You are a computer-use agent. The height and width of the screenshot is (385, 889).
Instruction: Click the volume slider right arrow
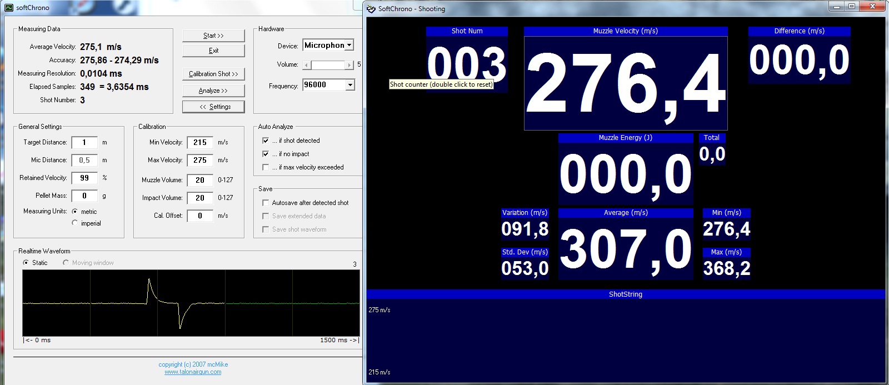(x=349, y=65)
